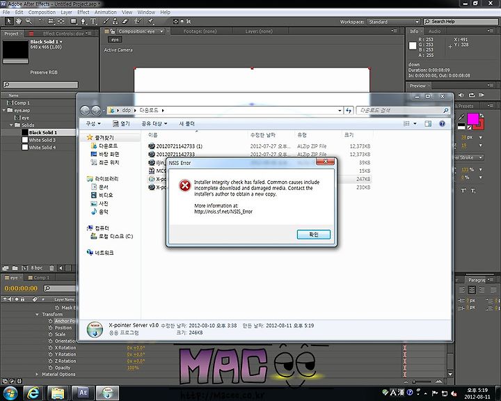This screenshot has height=401, width=501.
Task: Click the magenta fill color swatch
Action: pos(472,118)
